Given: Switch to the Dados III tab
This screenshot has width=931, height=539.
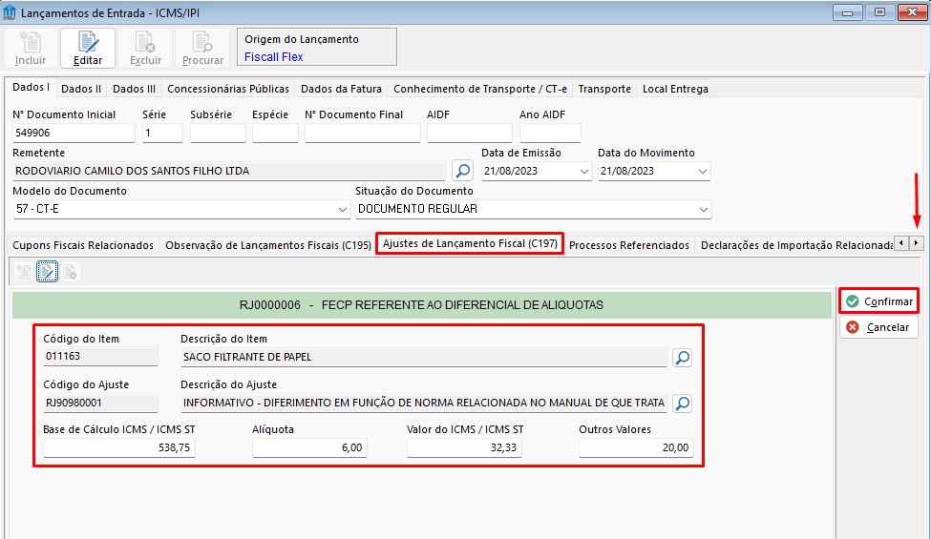Looking at the screenshot, I should 135,89.
